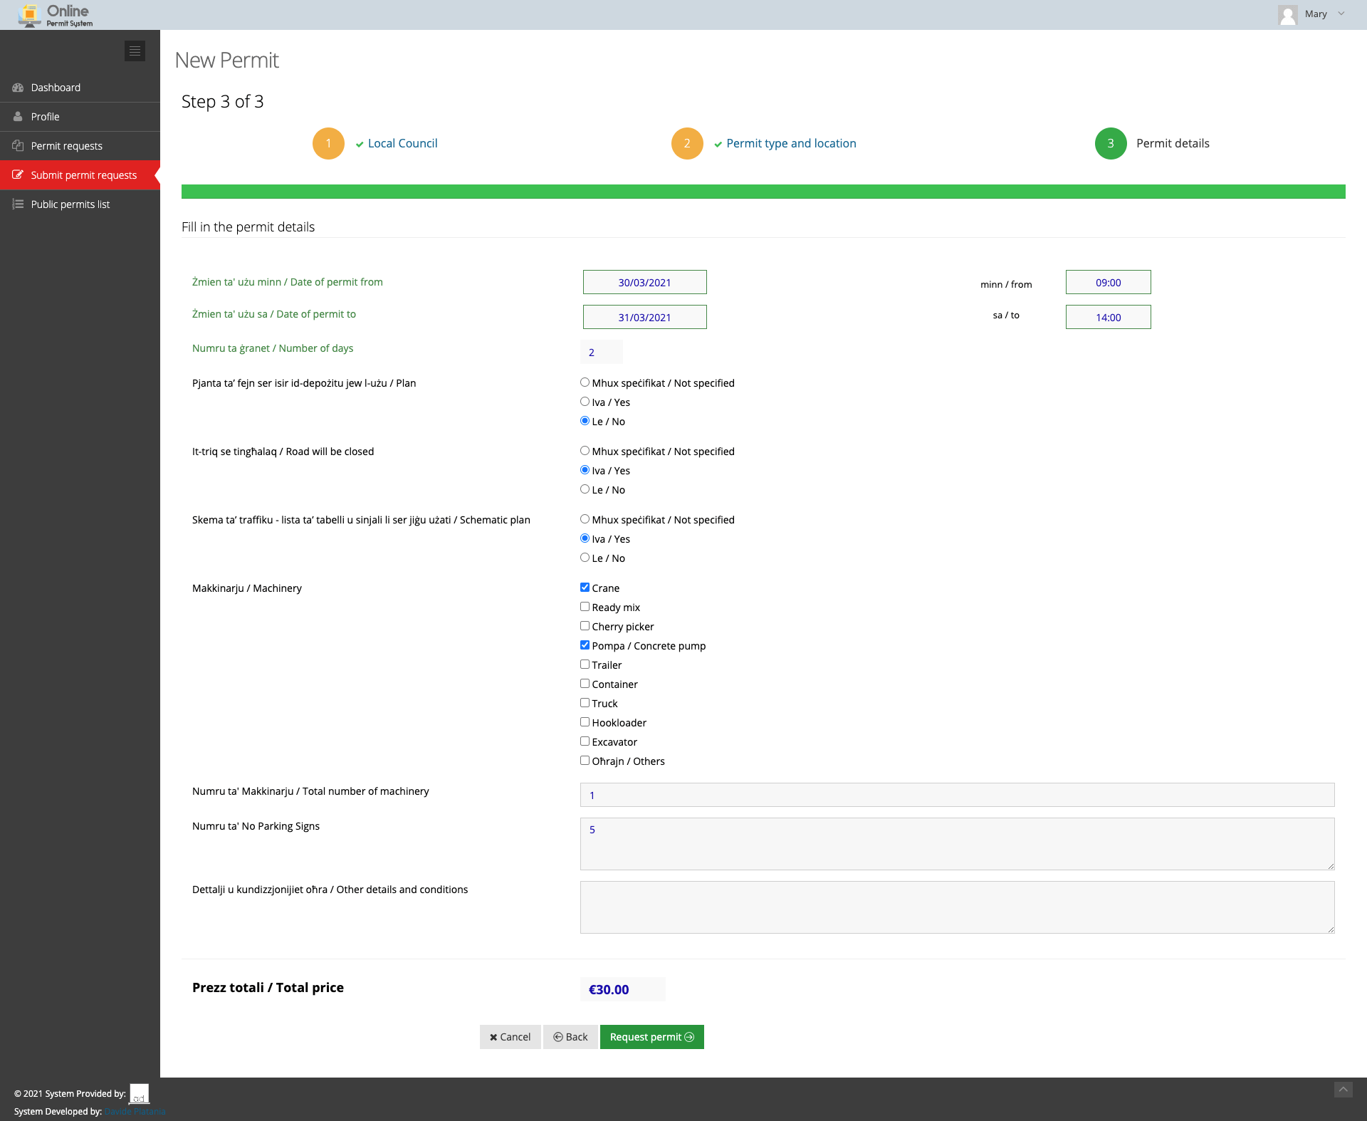
Task: Open the 09:00 start time selector
Action: click(1108, 282)
